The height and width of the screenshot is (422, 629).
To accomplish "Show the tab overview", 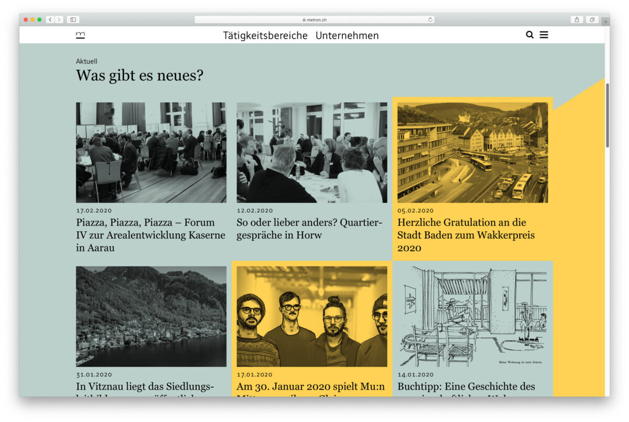I will pos(592,20).
